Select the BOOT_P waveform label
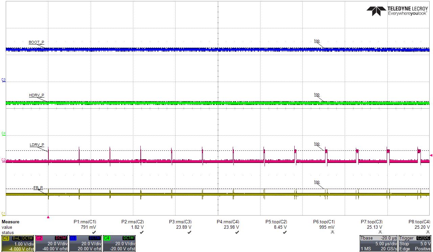Image resolution: width=433 pixels, height=252 pixels. tap(36, 42)
